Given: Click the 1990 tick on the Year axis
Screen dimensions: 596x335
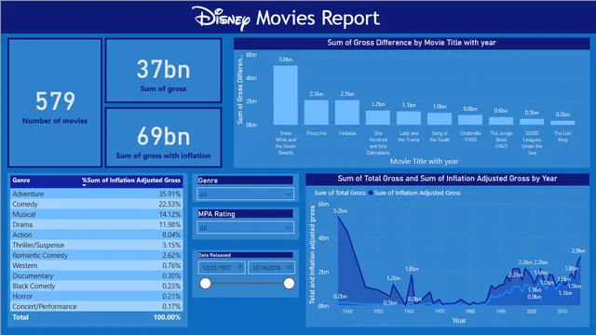Looking at the screenshot, I should [x=501, y=312].
